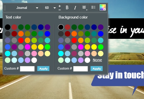The height and width of the screenshot is (99, 144).
Task: Pick dark orange in Background color palette
Action: pos(74,34)
